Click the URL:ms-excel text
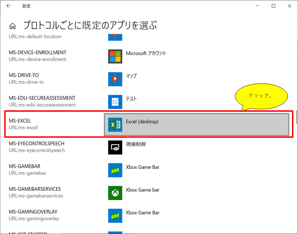 (23, 128)
